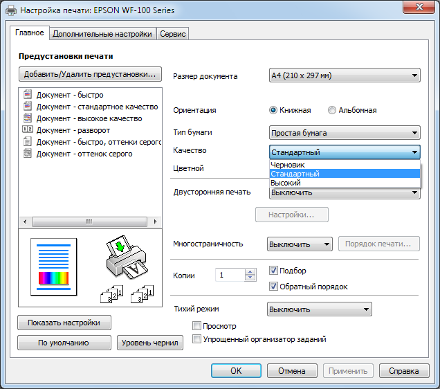Close the print settings dialog

coord(419,7)
